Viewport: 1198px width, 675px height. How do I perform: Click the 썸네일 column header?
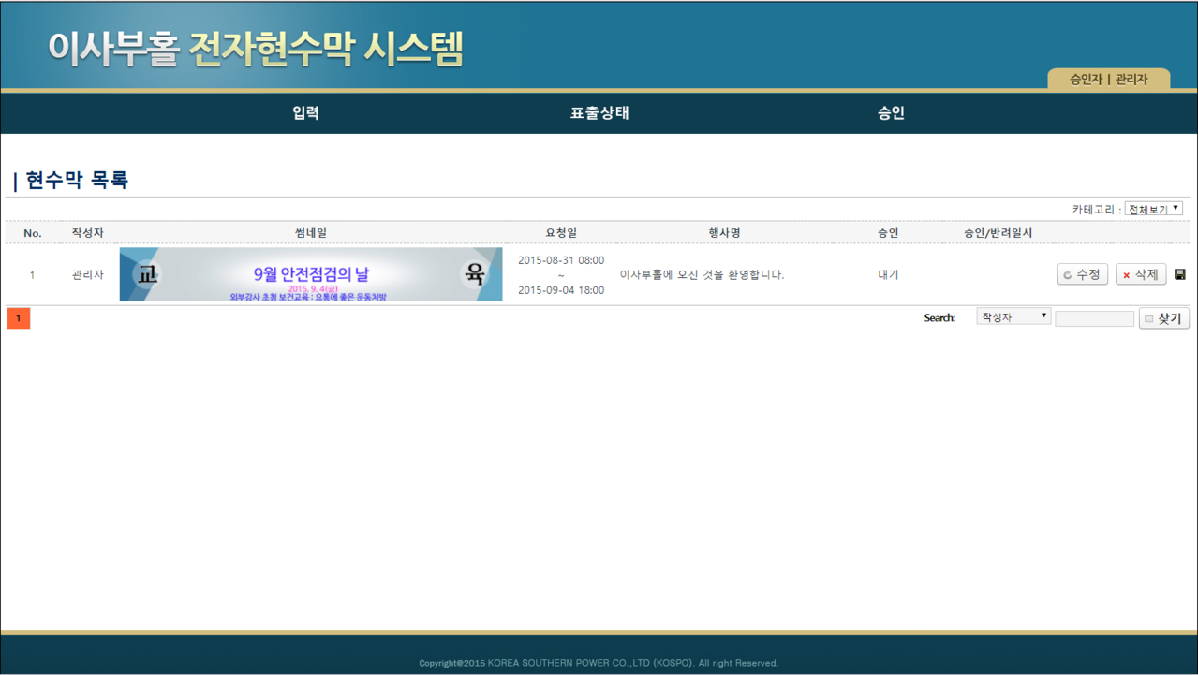[x=311, y=232]
